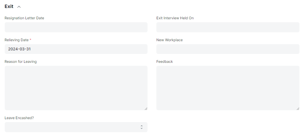Click the resize grip of Reason for Leaving box
The width and height of the screenshot is (303, 136).
point(146,109)
